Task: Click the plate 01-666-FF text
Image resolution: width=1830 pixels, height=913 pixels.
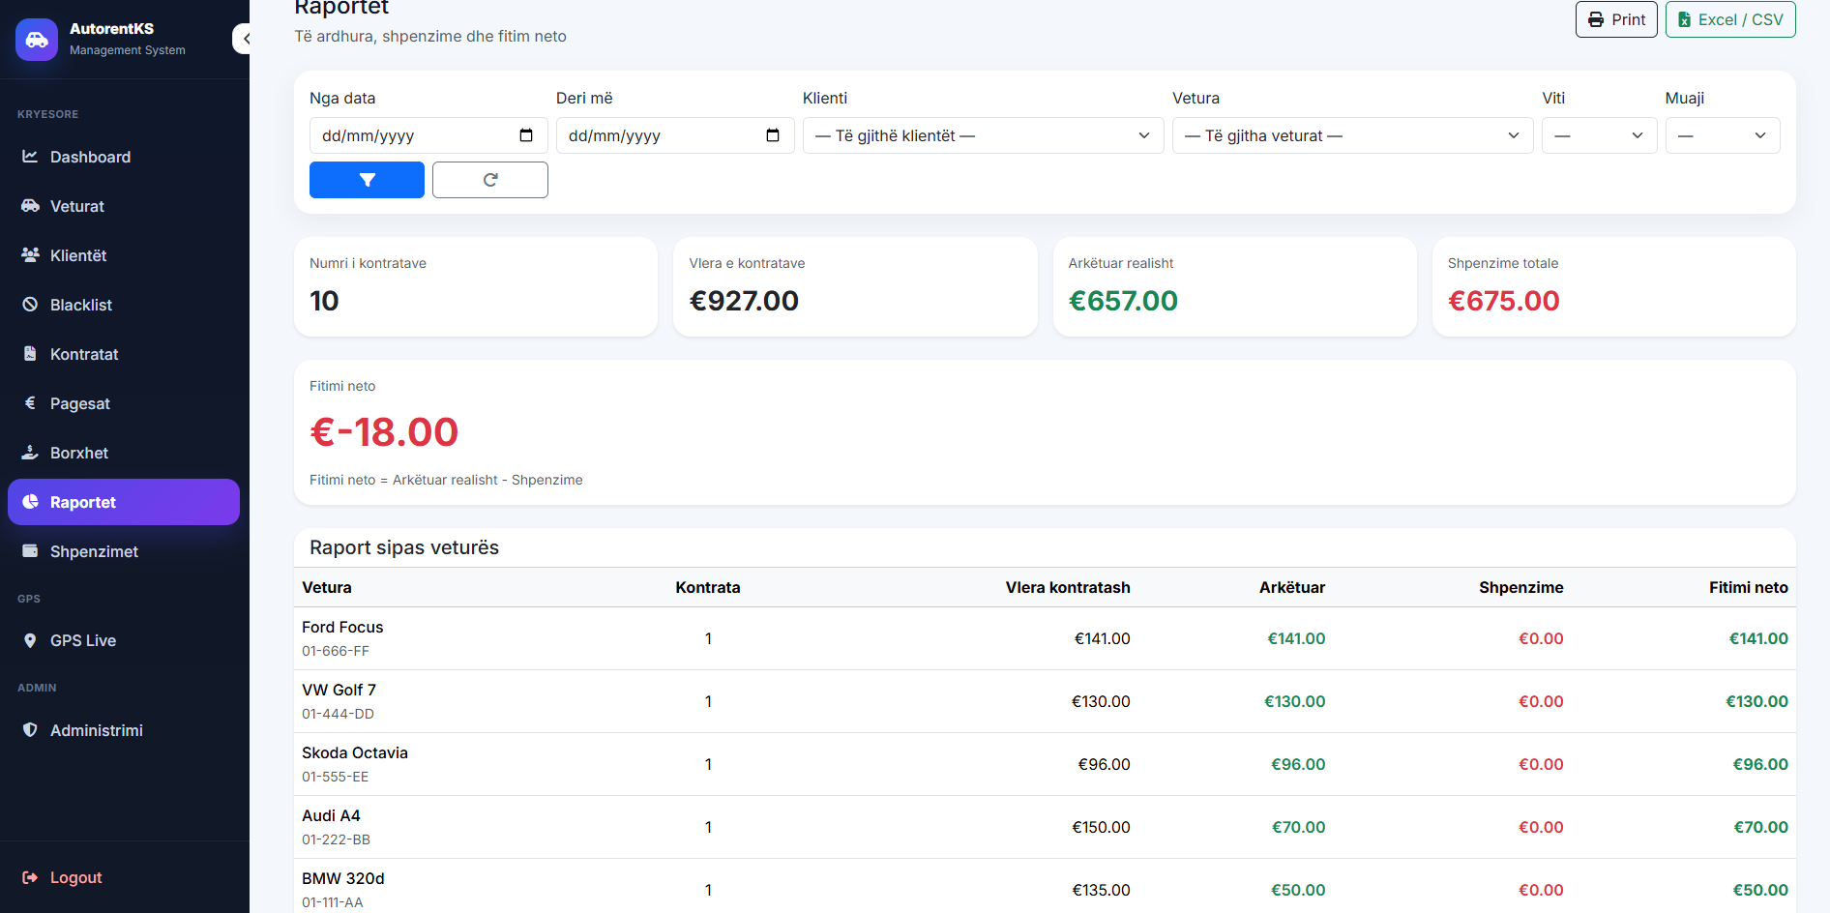Action: pos(336,651)
